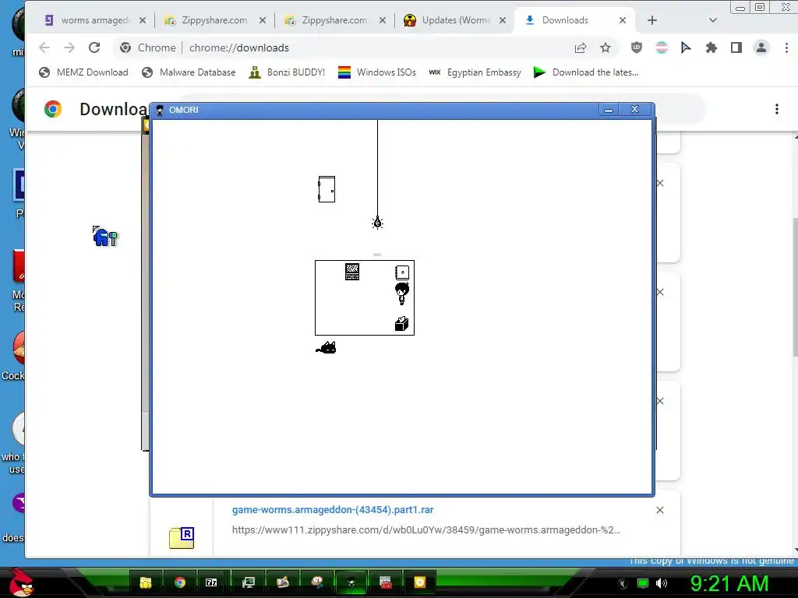Open a new Chrome tab

[x=652, y=20]
